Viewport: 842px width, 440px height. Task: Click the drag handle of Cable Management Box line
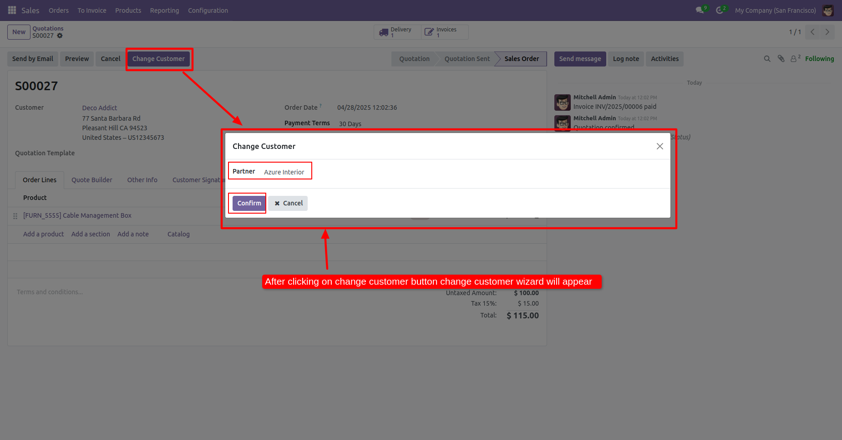click(x=15, y=216)
